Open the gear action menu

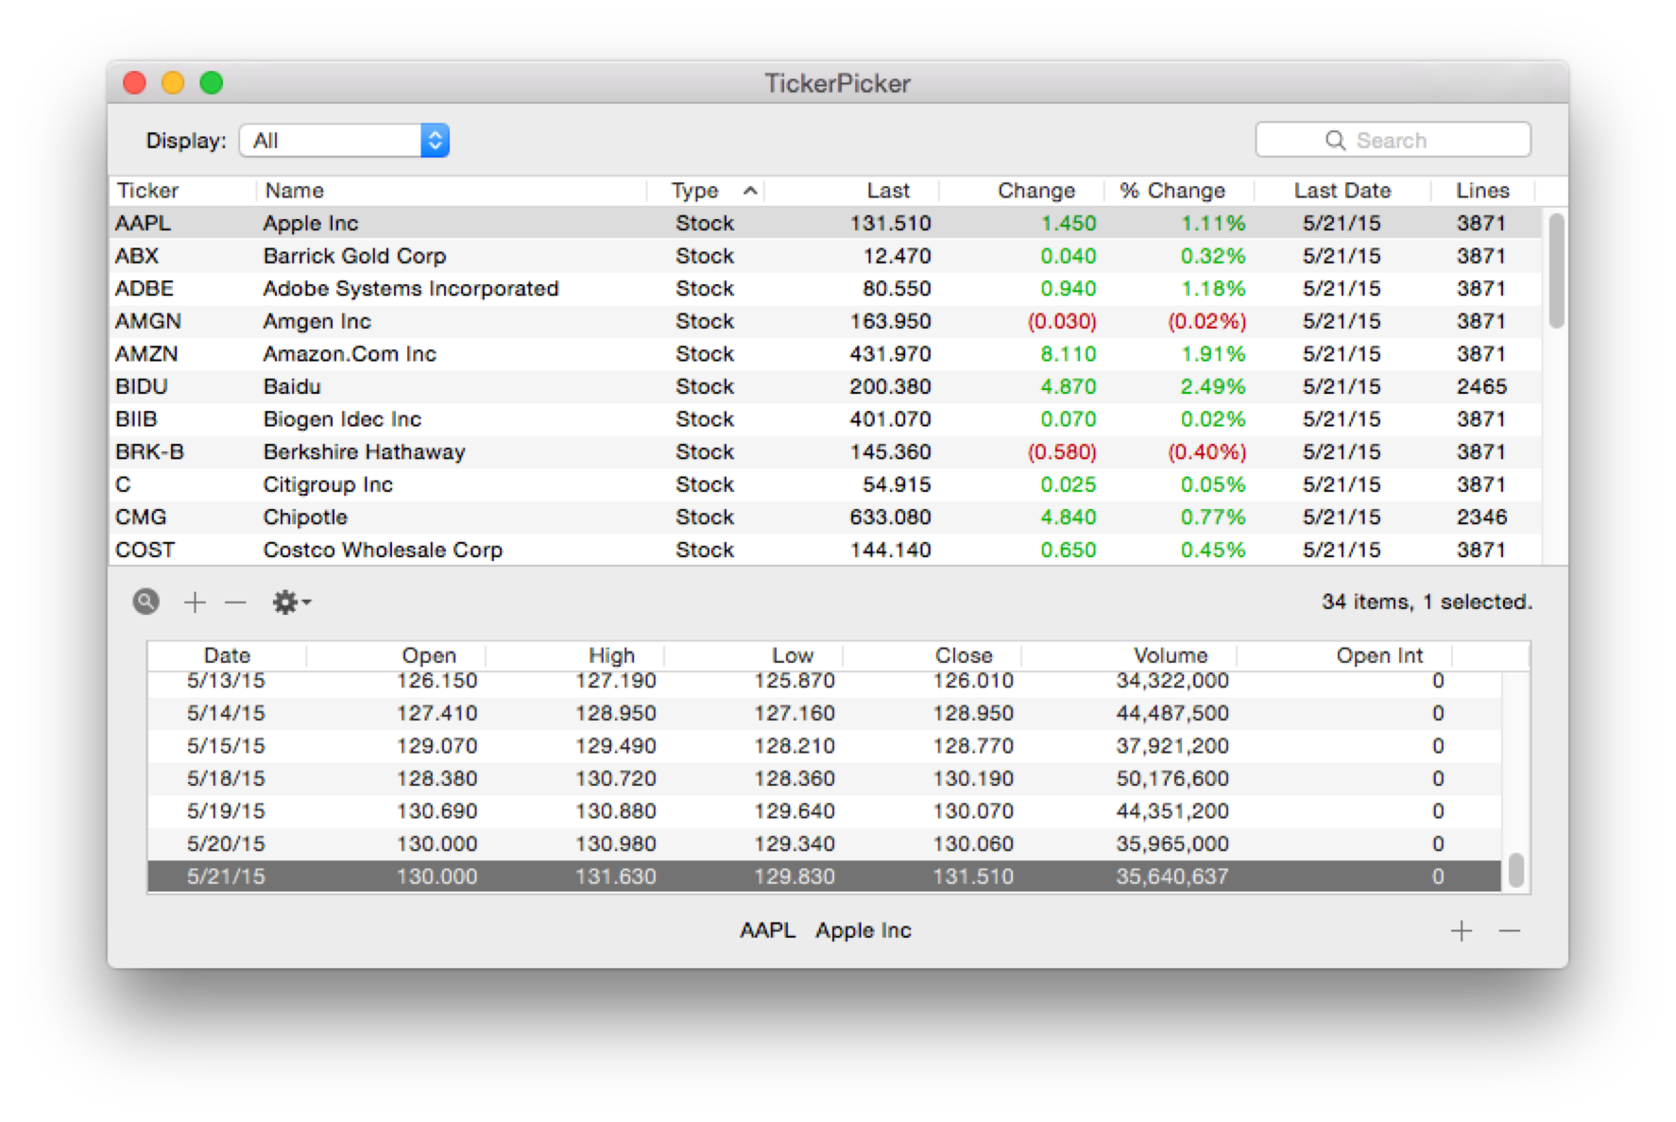point(285,601)
